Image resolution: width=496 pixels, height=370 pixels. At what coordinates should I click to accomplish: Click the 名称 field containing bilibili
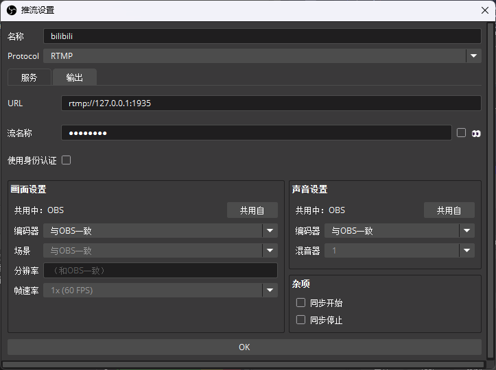[261, 36]
